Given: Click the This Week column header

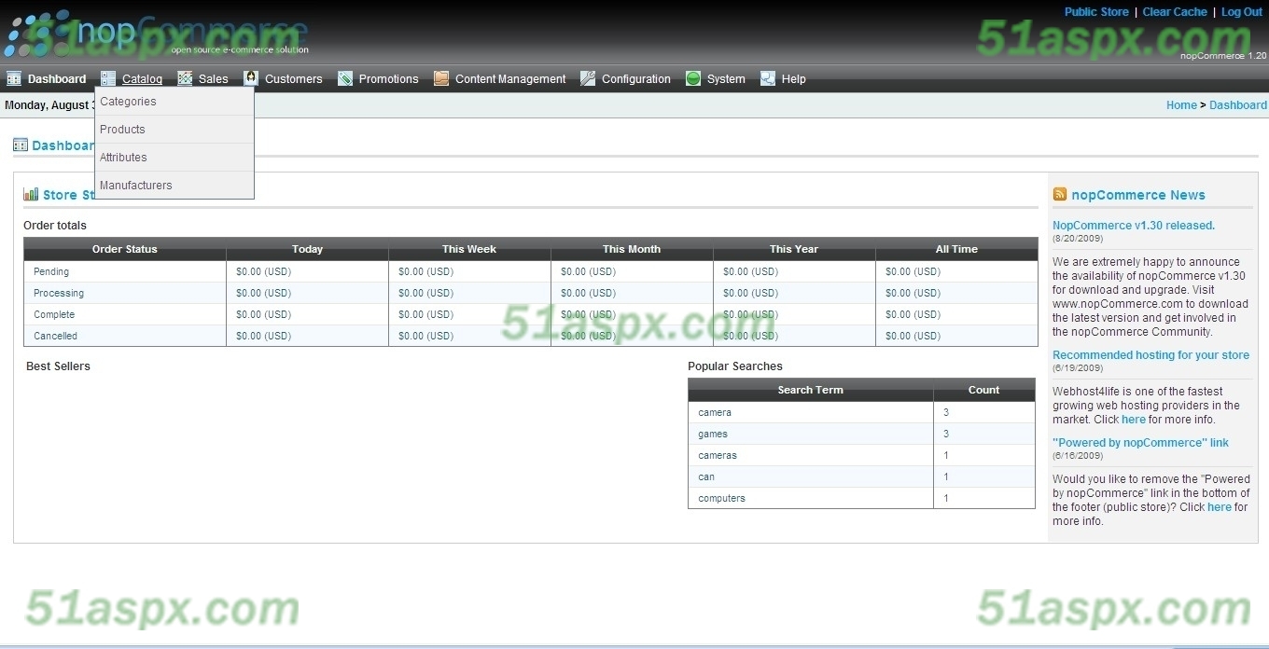Looking at the screenshot, I should [469, 249].
